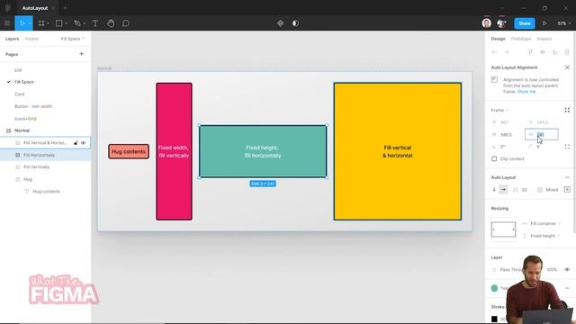Open Fixed height resizing dropdown
Viewport: 576px width, 324px height.
pos(545,236)
